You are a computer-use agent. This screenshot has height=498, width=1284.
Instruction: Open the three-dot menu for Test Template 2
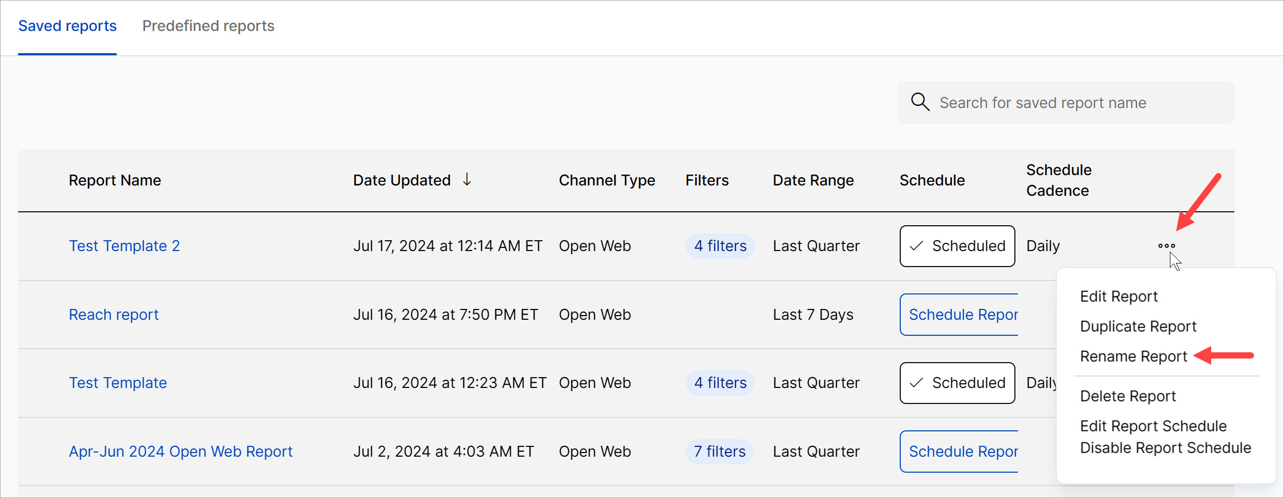(1166, 246)
